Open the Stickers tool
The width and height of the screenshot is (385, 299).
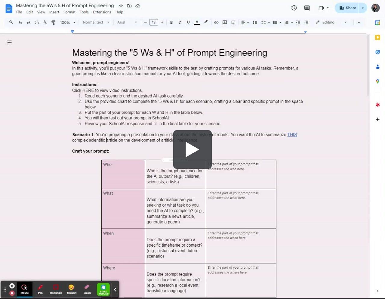click(x=71, y=289)
